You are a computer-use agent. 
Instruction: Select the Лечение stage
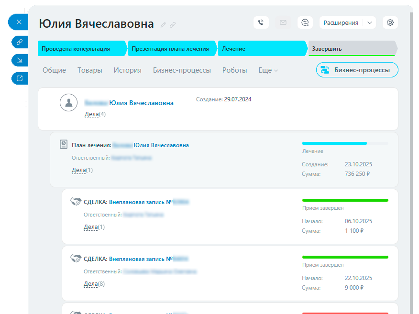(x=262, y=49)
